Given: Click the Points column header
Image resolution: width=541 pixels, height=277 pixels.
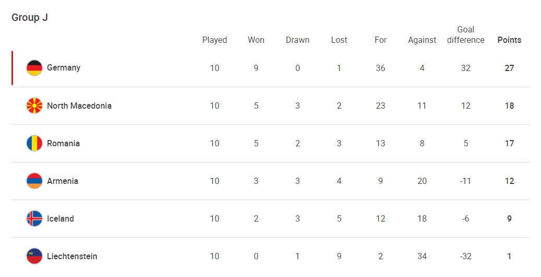Looking at the screenshot, I should click(x=509, y=40).
